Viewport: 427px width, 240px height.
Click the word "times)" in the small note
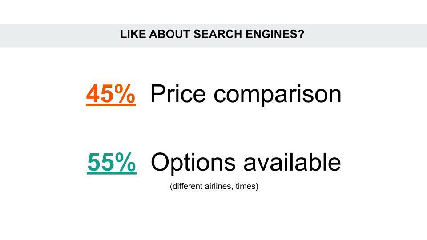247,187
